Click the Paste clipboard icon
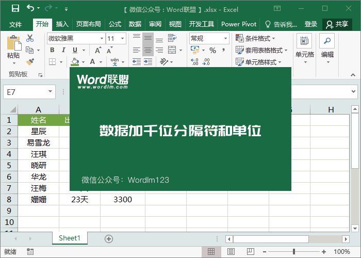361x258 pixels. click(14, 43)
